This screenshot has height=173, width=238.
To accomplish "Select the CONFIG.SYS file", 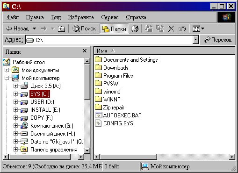I will click(x=114, y=123).
